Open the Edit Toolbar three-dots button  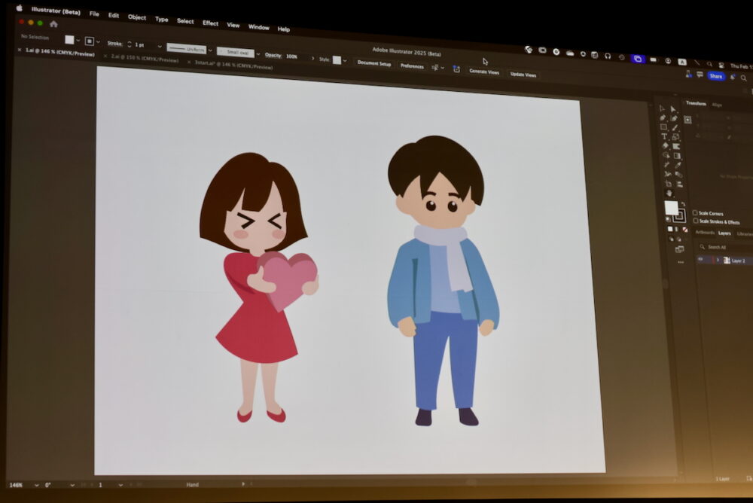[681, 262]
